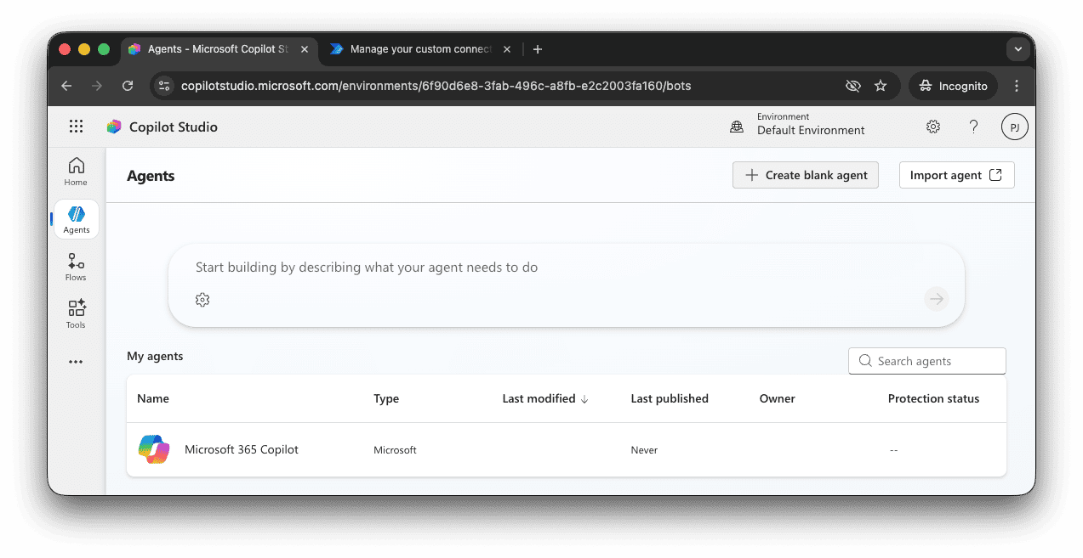Focus the Search agents field
The image size is (1083, 558).
click(x=927, y=361)
